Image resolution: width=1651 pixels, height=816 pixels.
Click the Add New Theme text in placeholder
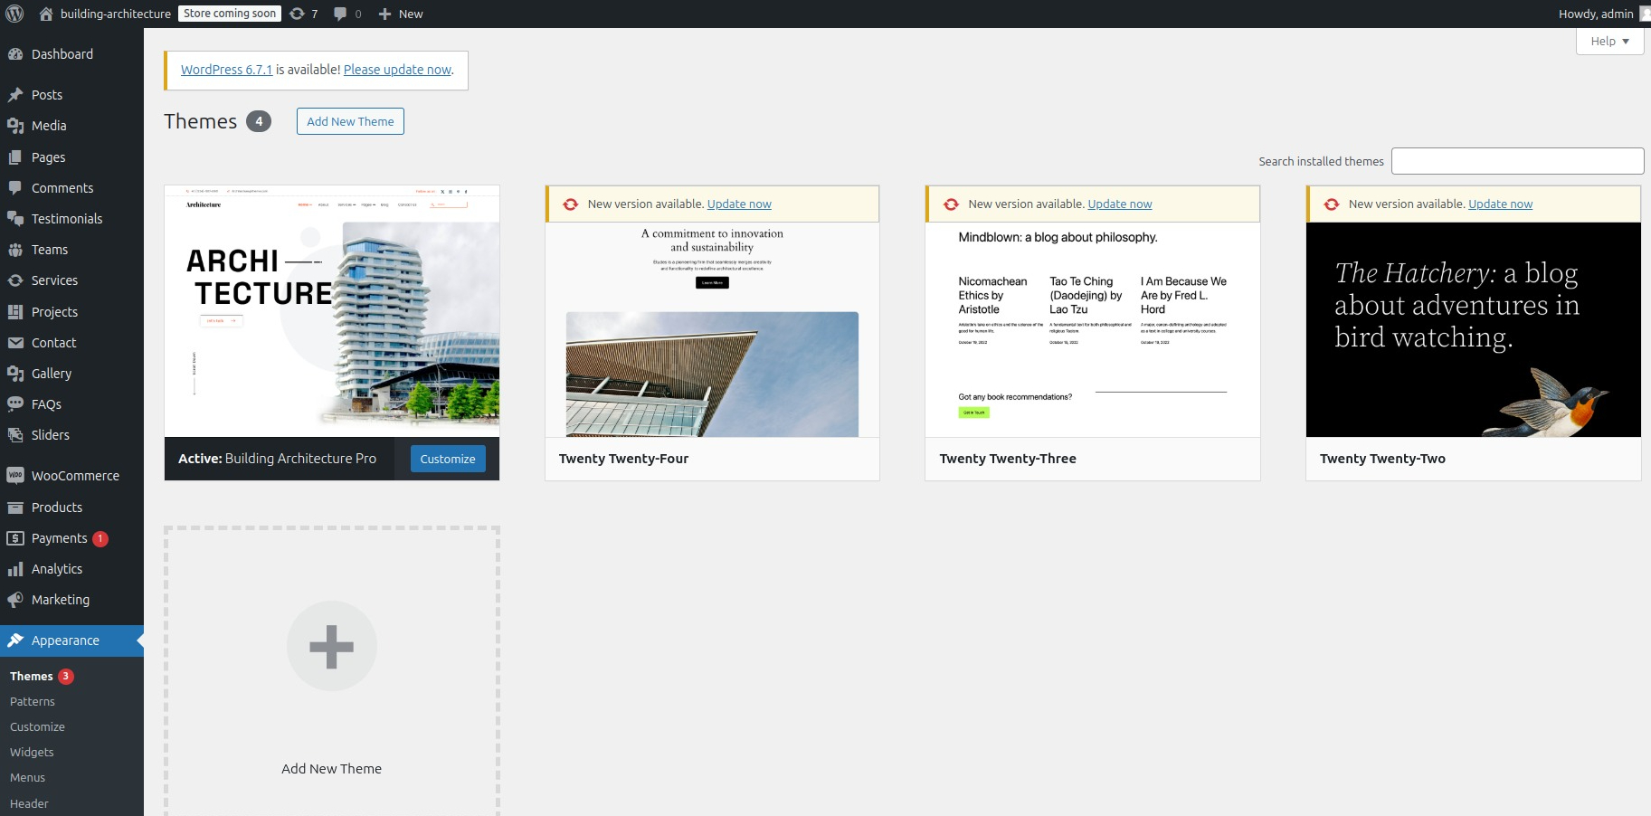point(332,769)
